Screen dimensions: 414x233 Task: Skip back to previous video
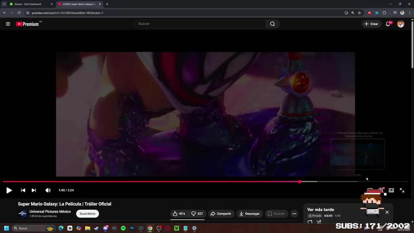coord(23,190)
